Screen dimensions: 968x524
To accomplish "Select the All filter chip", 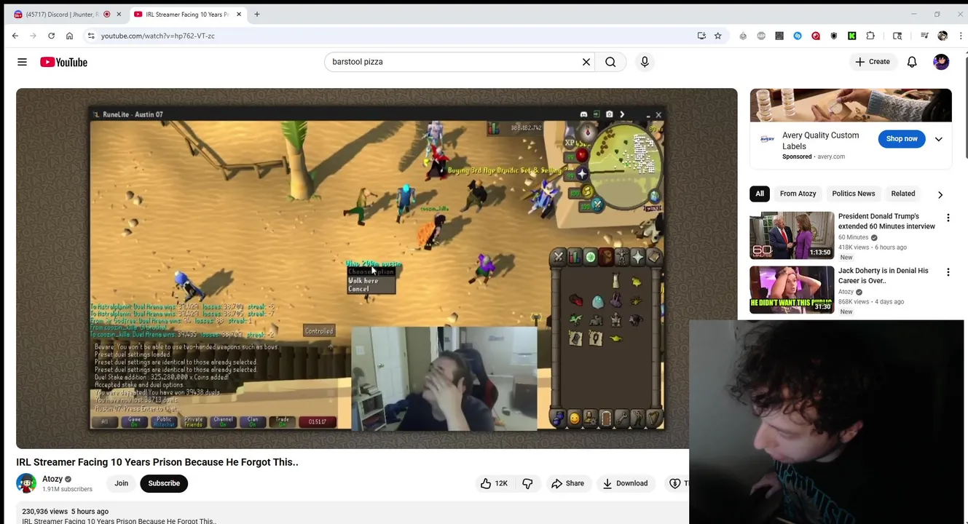I will point(760,194).
